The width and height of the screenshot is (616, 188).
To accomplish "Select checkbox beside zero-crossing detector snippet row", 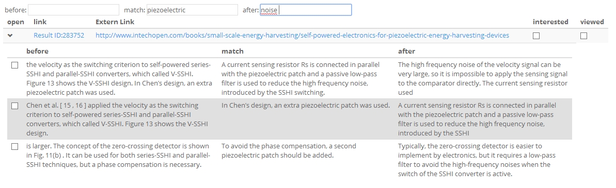I will 14,147.
